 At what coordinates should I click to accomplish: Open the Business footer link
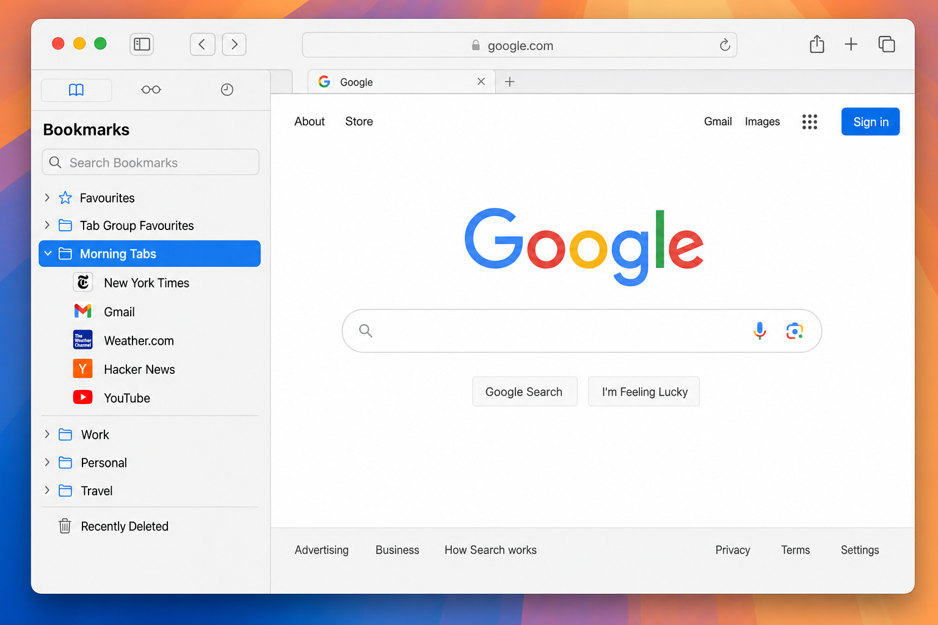(x=398, y=550)
